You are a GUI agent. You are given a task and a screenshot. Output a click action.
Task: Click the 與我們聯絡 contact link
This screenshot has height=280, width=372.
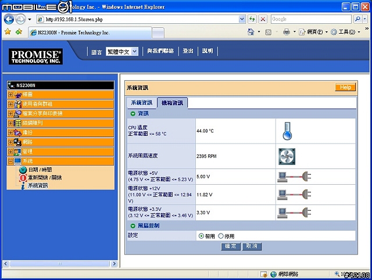pos(160,51)
